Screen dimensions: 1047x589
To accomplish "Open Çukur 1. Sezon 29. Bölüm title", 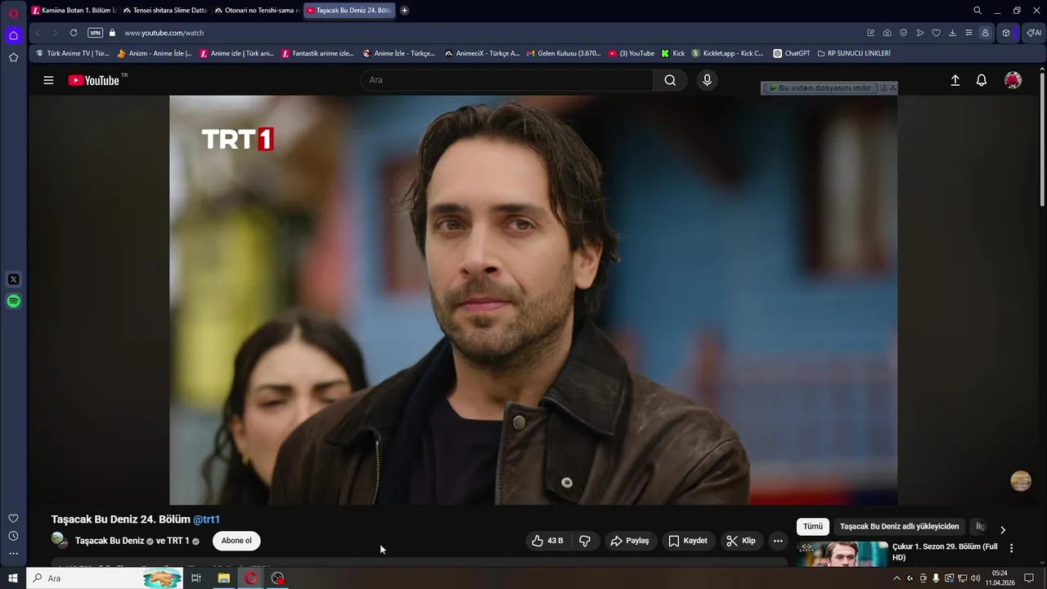I will [945, 552].
